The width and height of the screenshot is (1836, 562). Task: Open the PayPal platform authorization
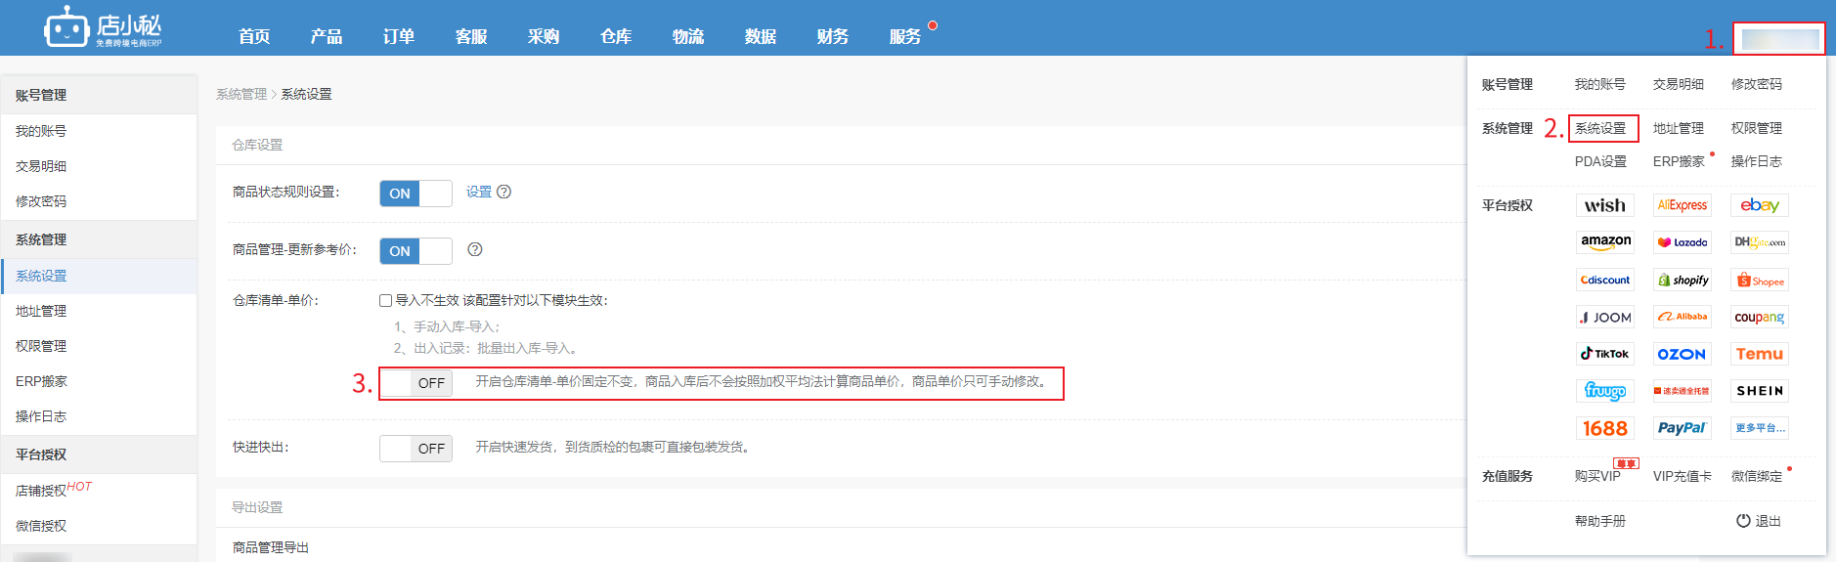(x=1682, y=428)
